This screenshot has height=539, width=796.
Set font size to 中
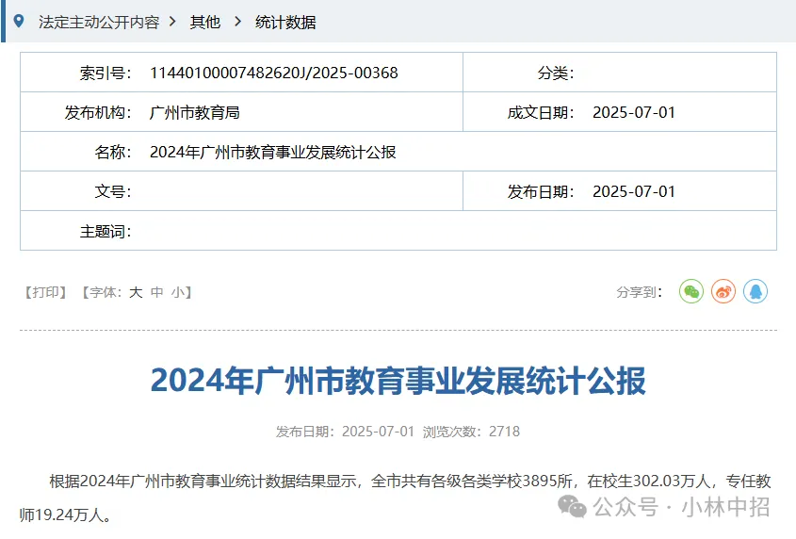[x=157, y=292]
